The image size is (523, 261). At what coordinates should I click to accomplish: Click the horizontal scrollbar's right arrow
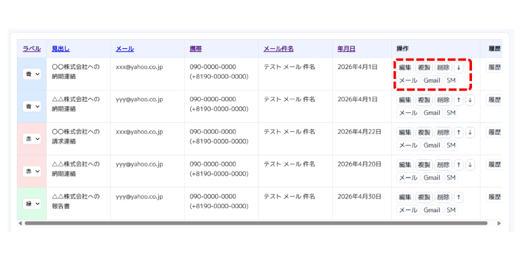pyautogui.click(x=499, y=223)
